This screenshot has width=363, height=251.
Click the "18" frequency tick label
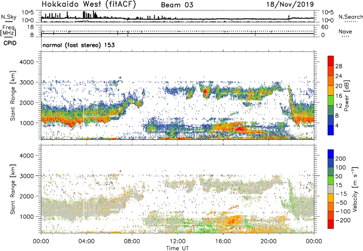pyautogui.click(x=30, y=27)
